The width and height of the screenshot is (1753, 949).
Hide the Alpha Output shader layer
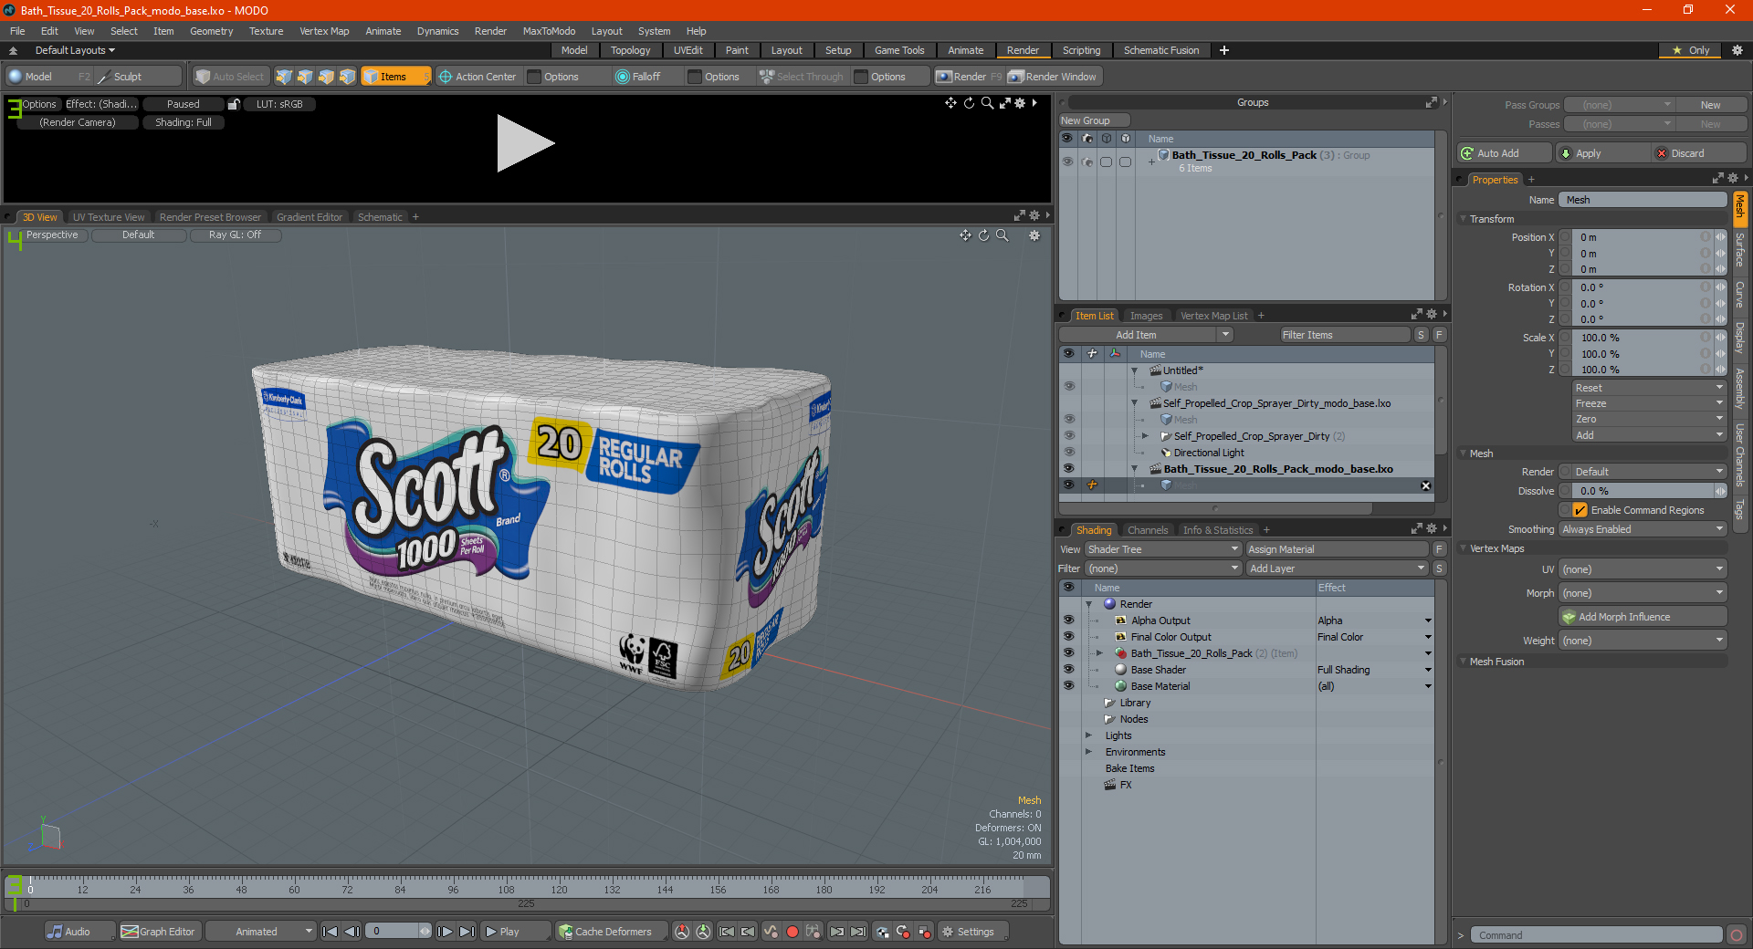click(x=1068, y=620)
